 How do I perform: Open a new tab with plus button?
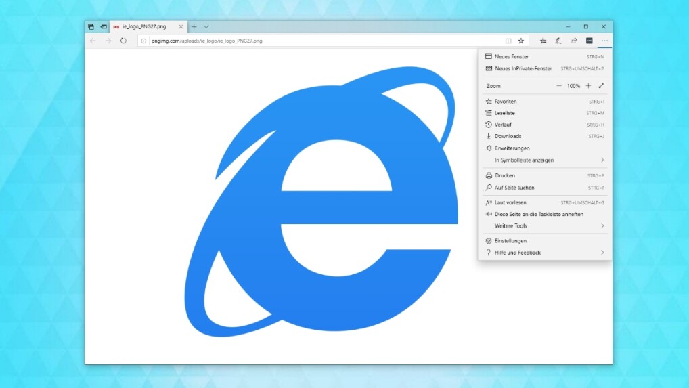tap(194, 27)
